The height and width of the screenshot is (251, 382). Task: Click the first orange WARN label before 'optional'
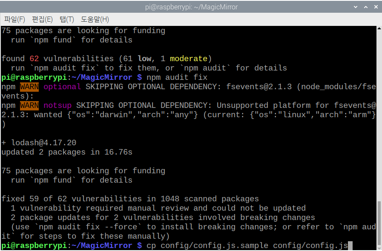click(x=29, y=87)
